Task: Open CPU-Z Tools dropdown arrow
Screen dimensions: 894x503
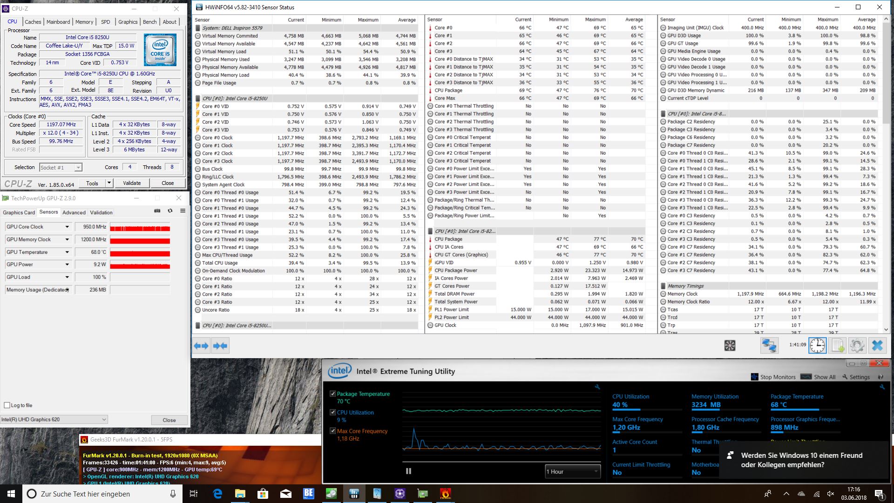Action: [x=109, y=183]
